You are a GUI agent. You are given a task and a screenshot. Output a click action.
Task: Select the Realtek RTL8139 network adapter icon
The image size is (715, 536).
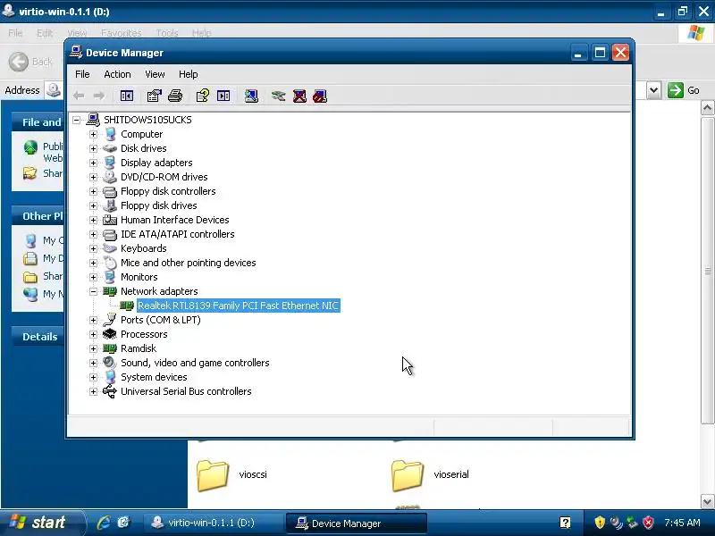(x=127, y=306)
